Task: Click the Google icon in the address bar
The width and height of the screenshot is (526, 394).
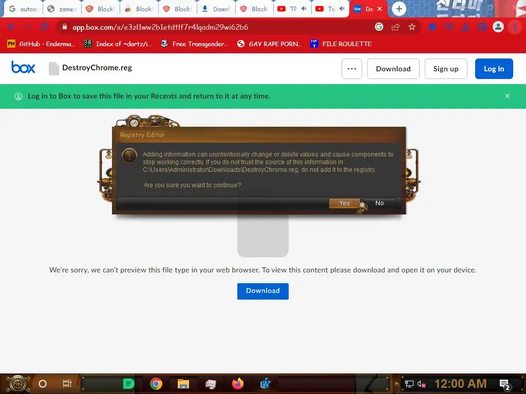Action: [379, 27]
